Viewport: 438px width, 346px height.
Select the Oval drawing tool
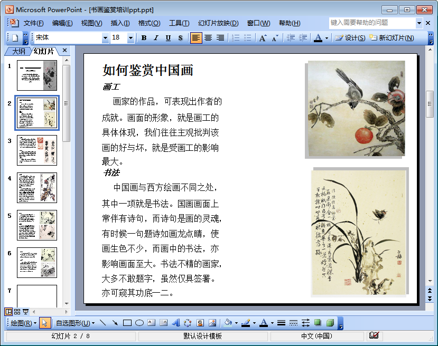tap(139, 323)
